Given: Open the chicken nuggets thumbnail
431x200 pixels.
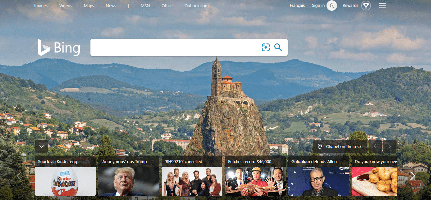Looking at the screenshot, I should (374, 182).
